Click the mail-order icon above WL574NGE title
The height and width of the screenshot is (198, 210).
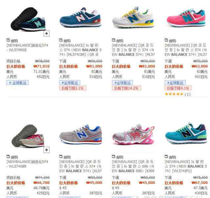[8, 40]
